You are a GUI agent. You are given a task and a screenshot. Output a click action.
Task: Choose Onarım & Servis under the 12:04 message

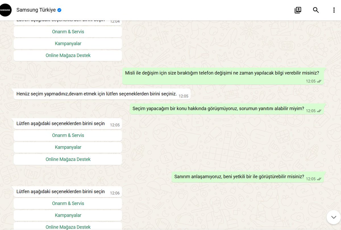[68, 32]
